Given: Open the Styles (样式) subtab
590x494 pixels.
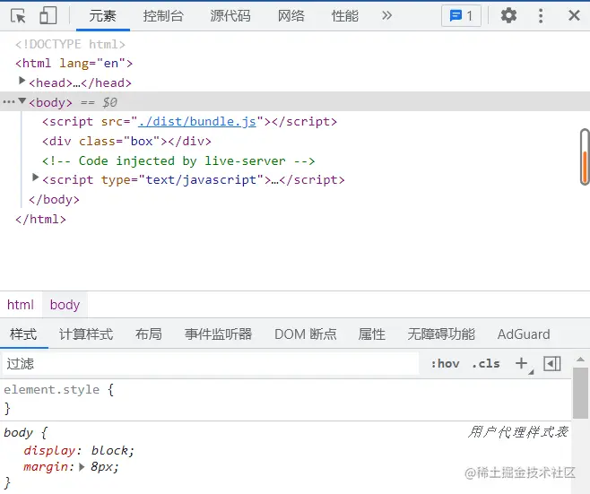Looking at the screenshot, I should point(23,334).
